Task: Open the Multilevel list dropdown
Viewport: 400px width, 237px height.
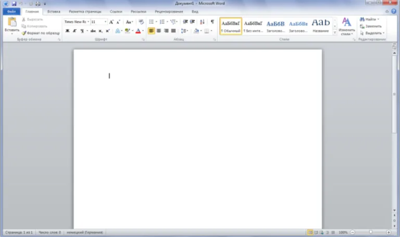Action: (x=174, y=22)
